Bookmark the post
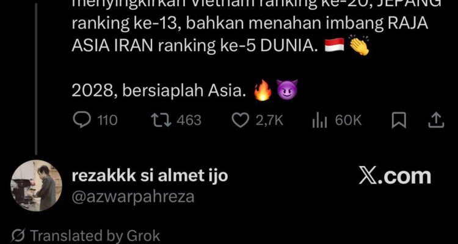The image size is (458, 244). (x=399, y=121)
